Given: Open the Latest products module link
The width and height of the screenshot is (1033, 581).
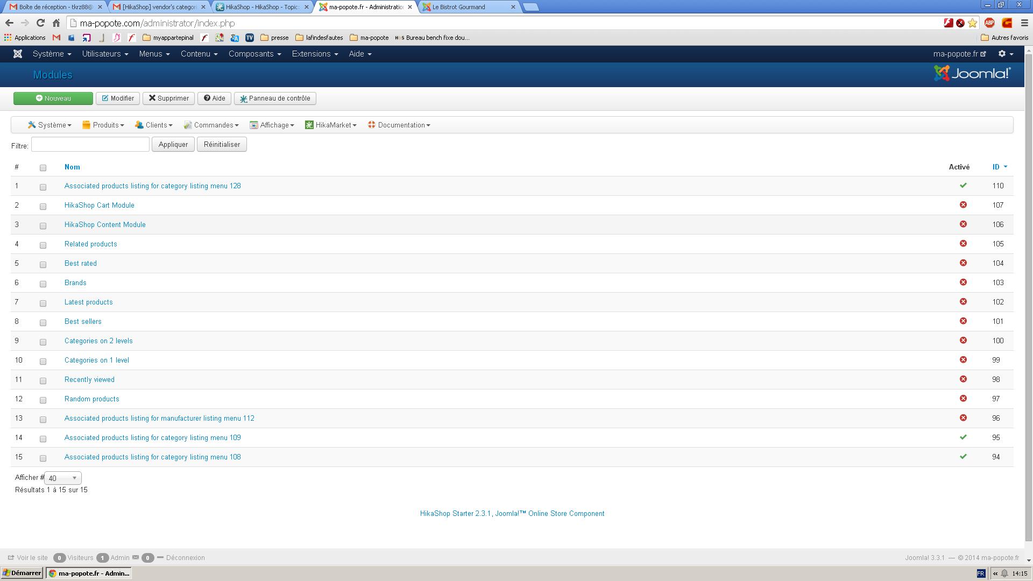Looking at the screenshot, I should pos(89,302).
